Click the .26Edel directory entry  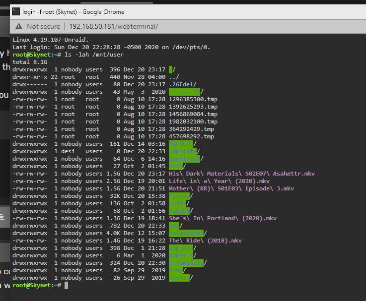tap(183, 84)
